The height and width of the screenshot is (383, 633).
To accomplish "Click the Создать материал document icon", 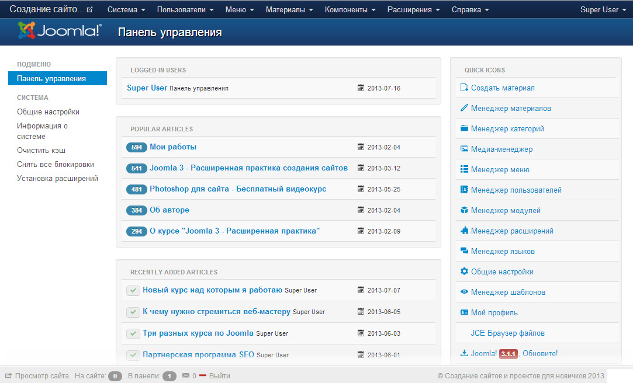I will click(464, 88).
